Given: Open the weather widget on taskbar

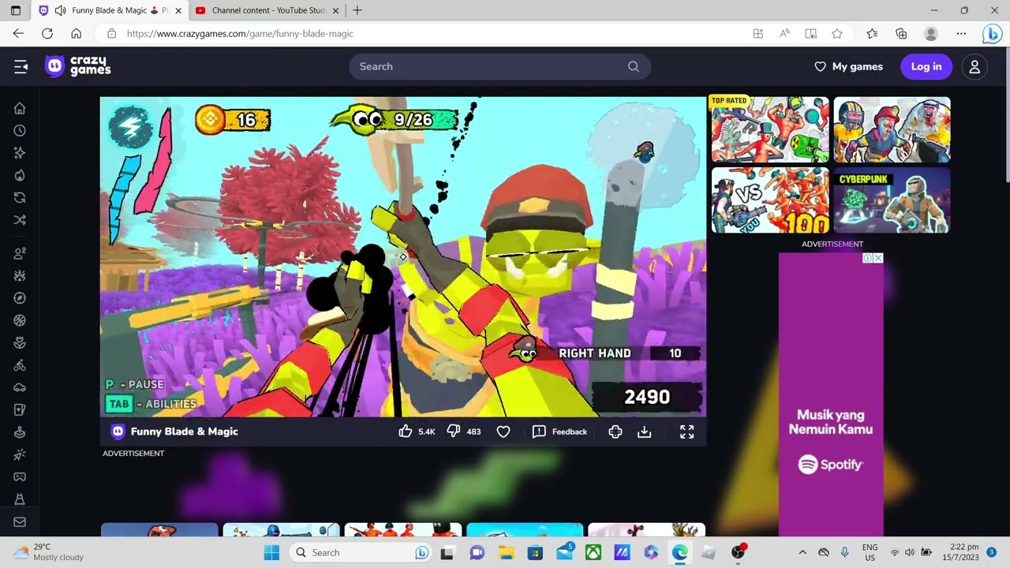Looking at the screenshot, I should 49,552.
